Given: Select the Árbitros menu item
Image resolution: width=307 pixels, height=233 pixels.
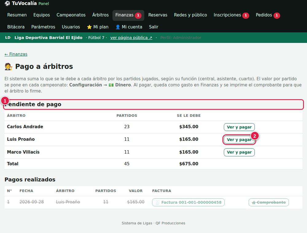Looking at the screenshot, I should pyautogui.click(x=100, y=15).
